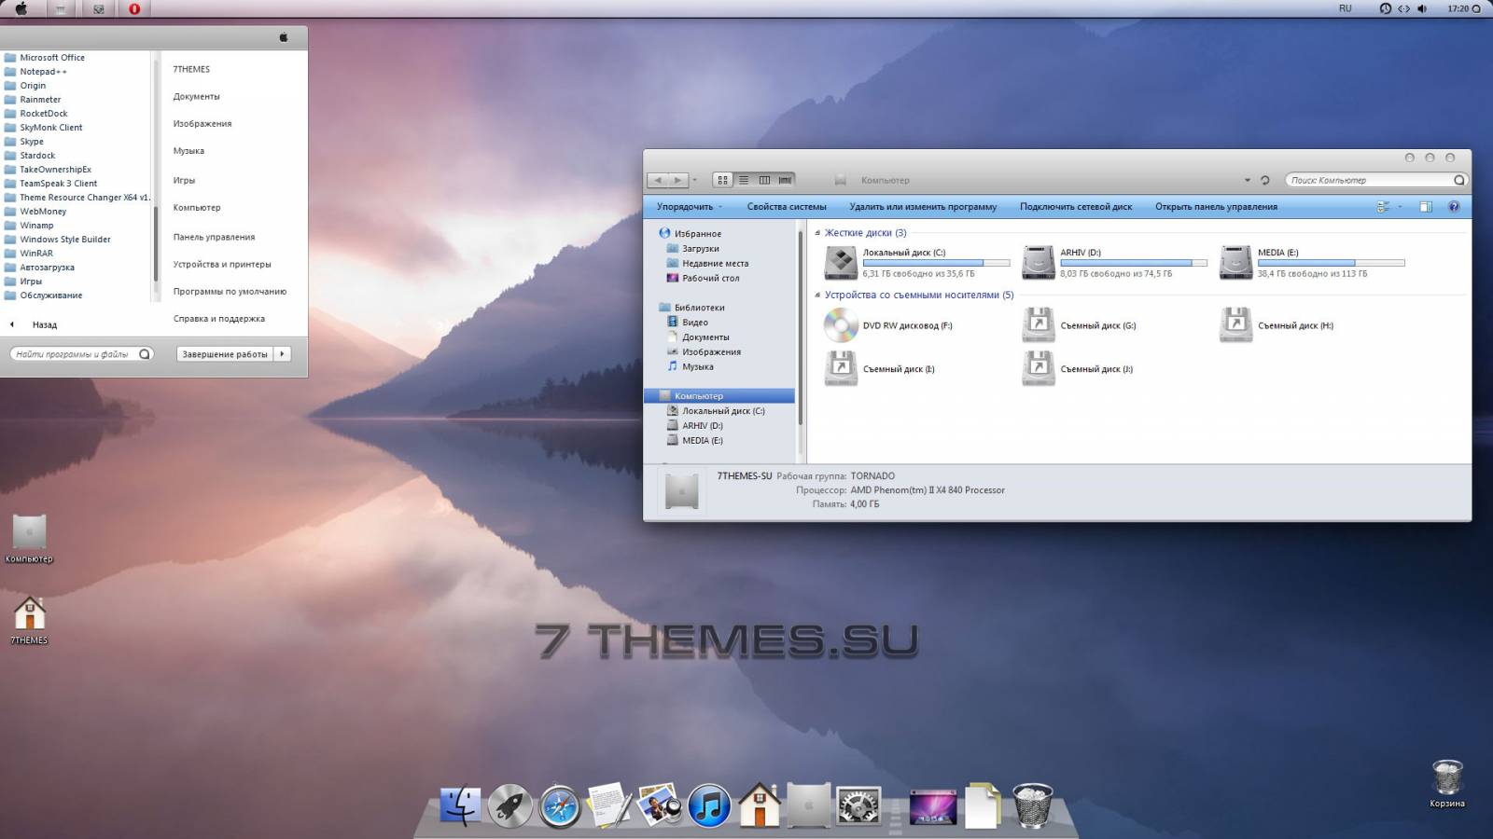Open recent pages dropdown beside nav arrows
This screenshot has width=1493, height=839.
tap(695, 180)
